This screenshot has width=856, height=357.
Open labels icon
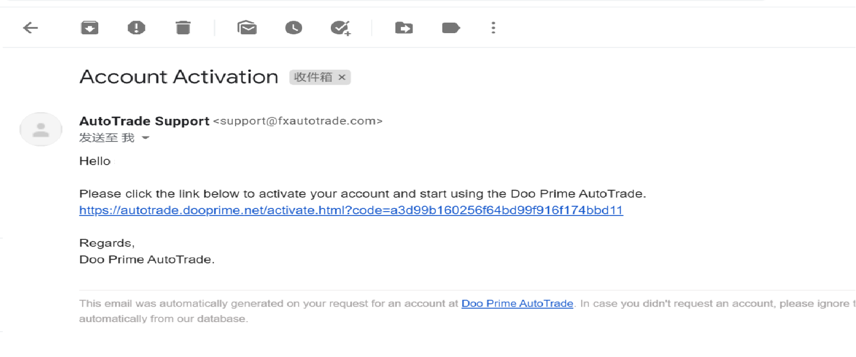(x=451, y=28)
